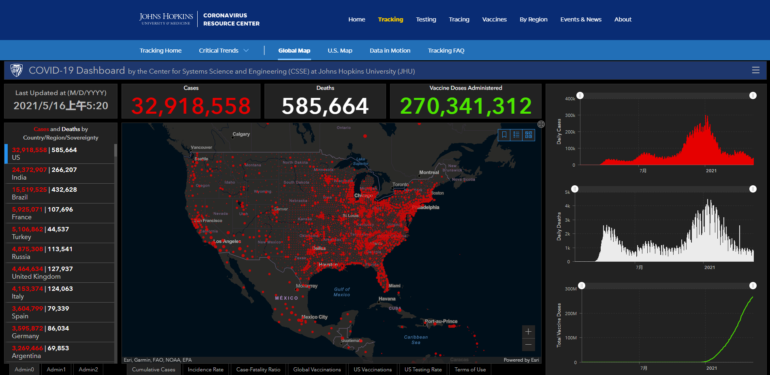Click the total Deaths number 585,664
The height and width of the screenshot is (375, 770).
(x=325, y=106)
